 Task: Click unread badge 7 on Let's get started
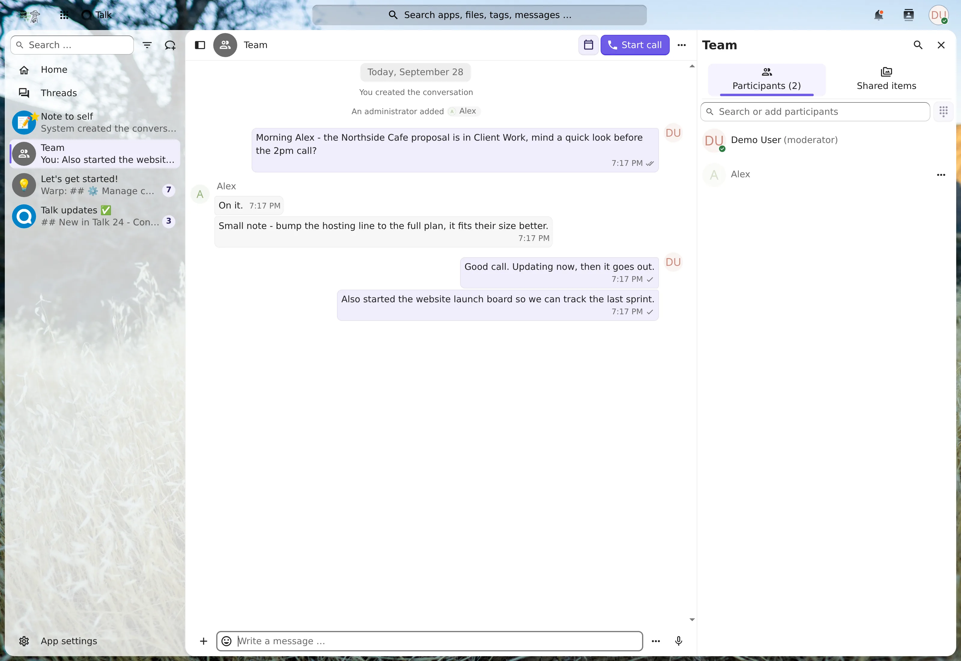pyautogui.click(x=168, y=190)
